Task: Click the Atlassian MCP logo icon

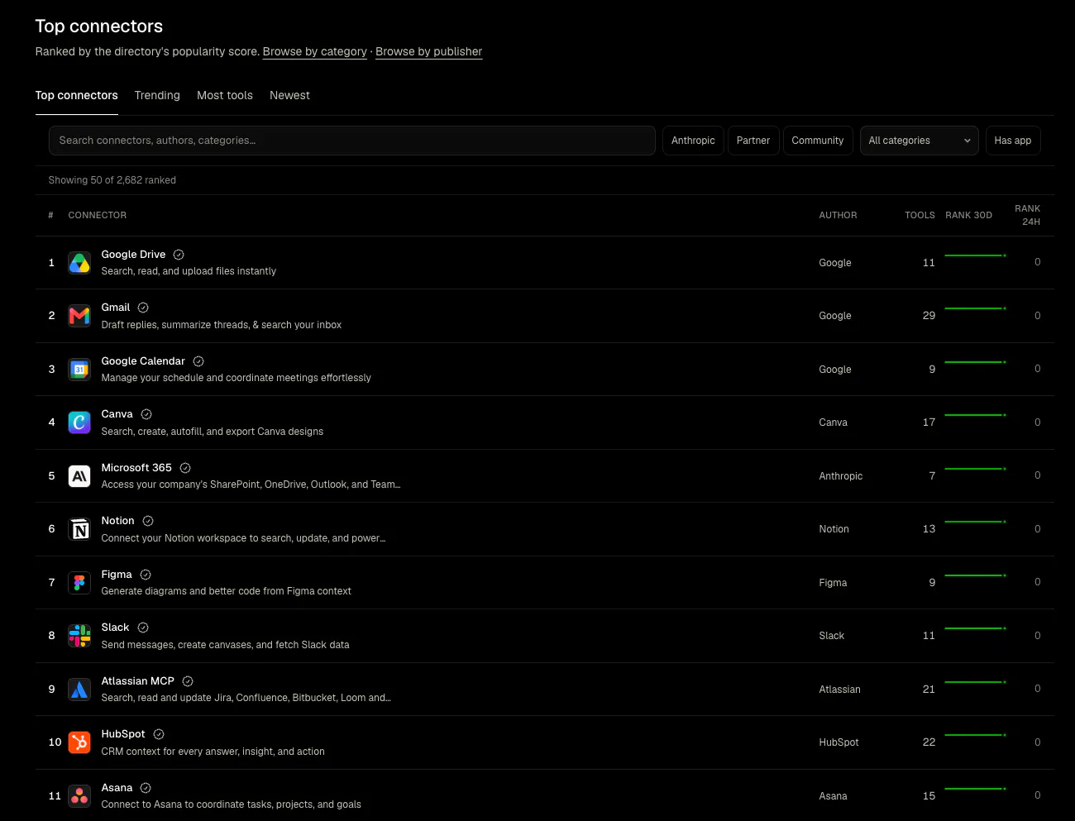Action: [79, 690]
